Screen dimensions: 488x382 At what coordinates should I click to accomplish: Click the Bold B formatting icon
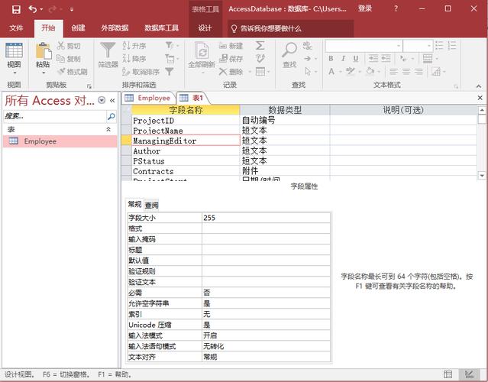[331, 58]
